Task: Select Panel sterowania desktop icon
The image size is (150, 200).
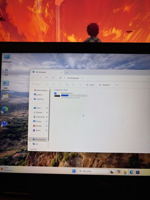Action: (6, 85)
